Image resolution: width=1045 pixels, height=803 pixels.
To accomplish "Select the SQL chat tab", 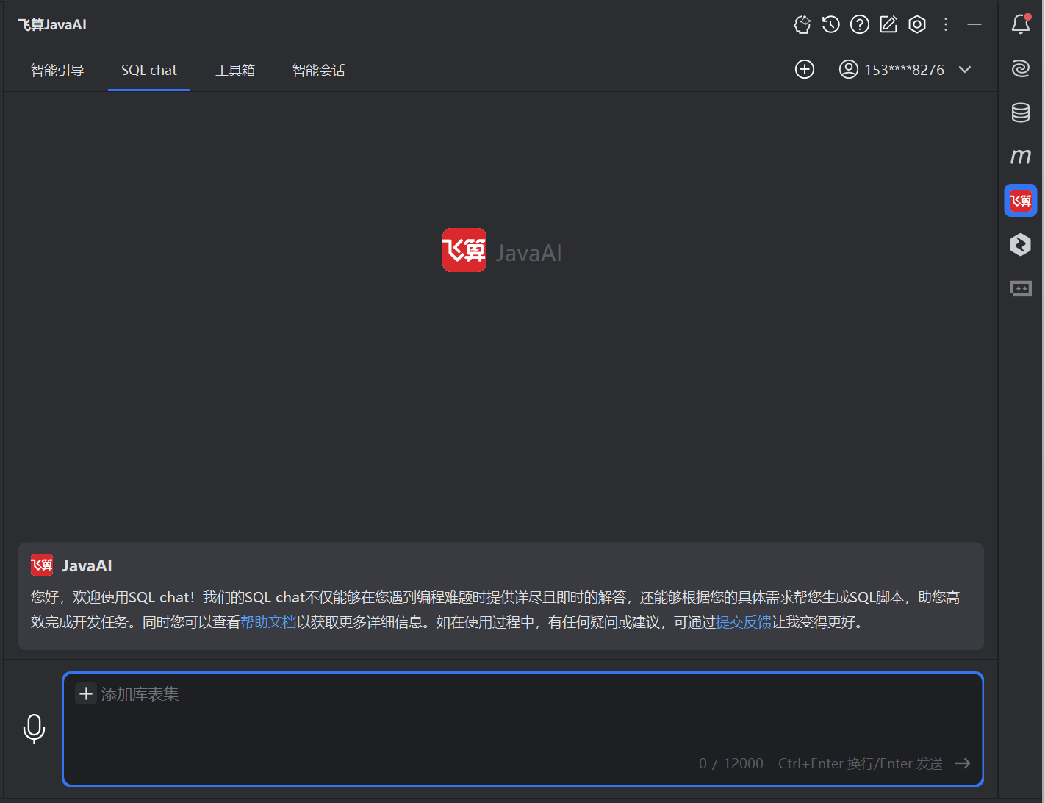I will (149, 70).
